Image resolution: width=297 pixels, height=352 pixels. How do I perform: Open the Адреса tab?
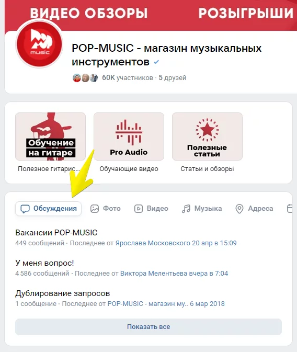[x=254, y=209]
